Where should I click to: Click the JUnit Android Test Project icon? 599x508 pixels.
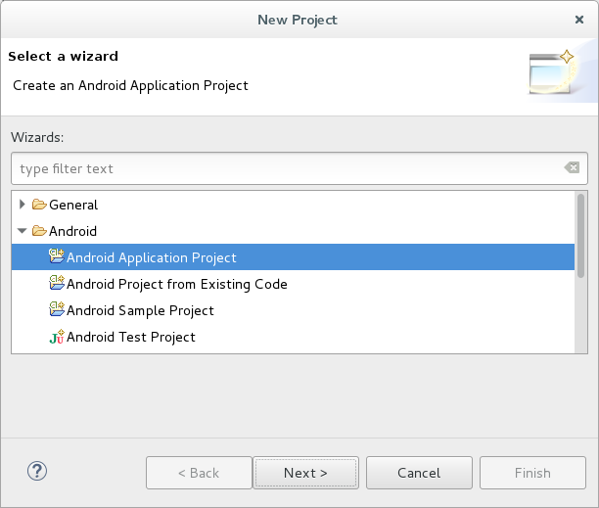[57, 337]
